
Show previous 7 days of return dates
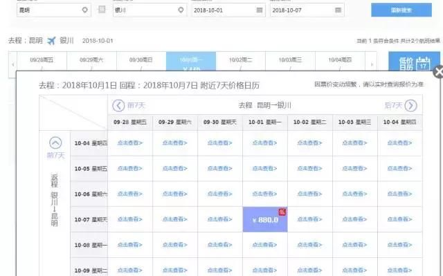point(55,142)
